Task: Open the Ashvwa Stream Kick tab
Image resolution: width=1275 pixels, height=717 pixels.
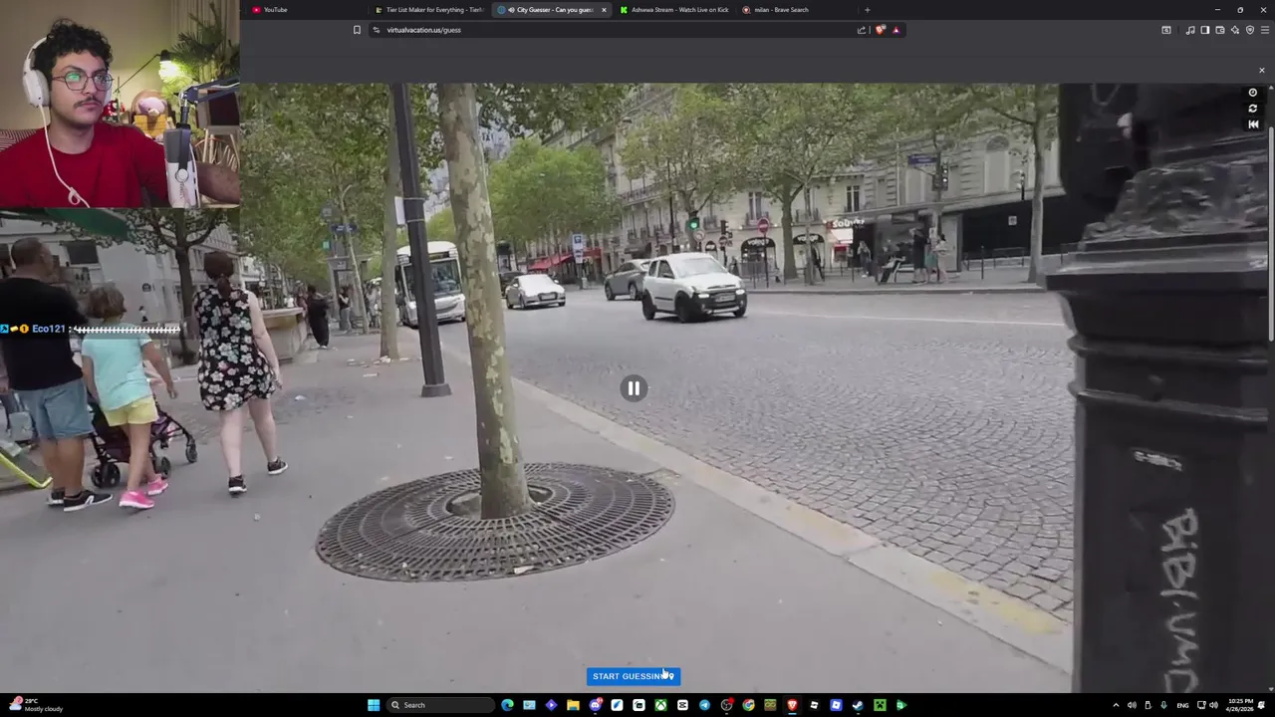Action: click(673, 10)
